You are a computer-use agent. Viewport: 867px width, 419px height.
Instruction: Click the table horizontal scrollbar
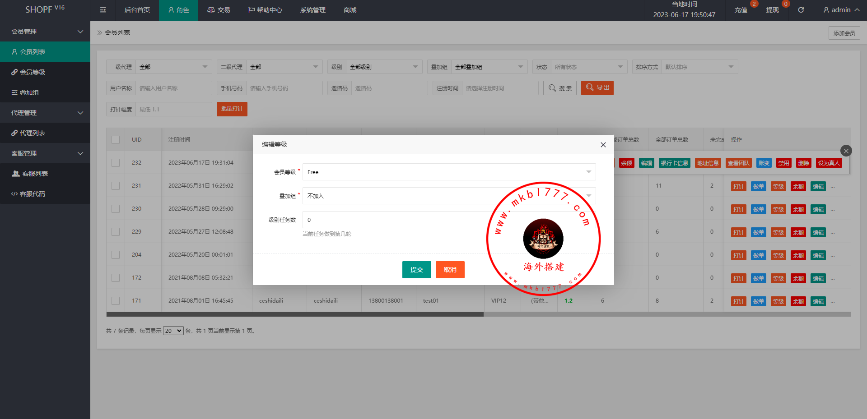point(295,314)
